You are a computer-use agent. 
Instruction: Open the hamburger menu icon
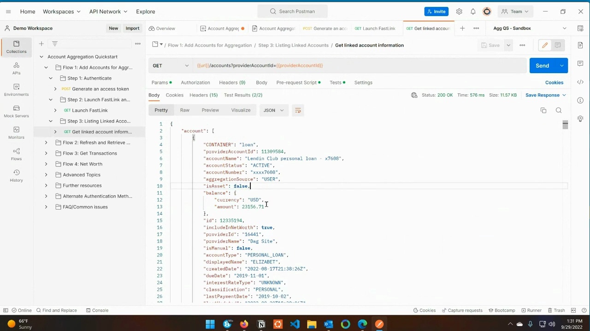coord(8,11)
